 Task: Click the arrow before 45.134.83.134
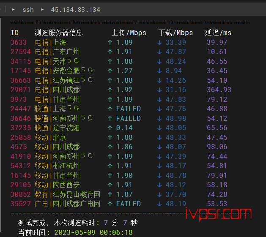[42, 10]
